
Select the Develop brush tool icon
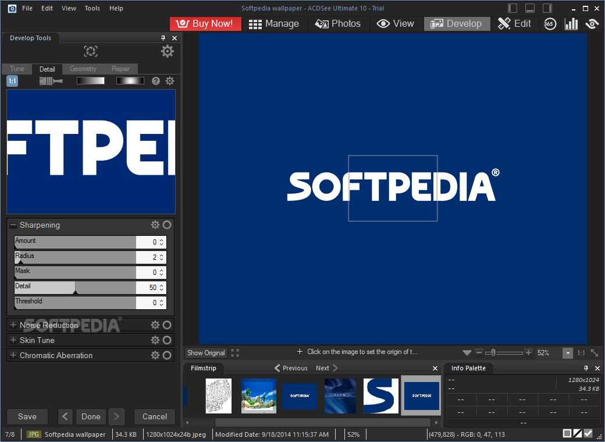51,81
